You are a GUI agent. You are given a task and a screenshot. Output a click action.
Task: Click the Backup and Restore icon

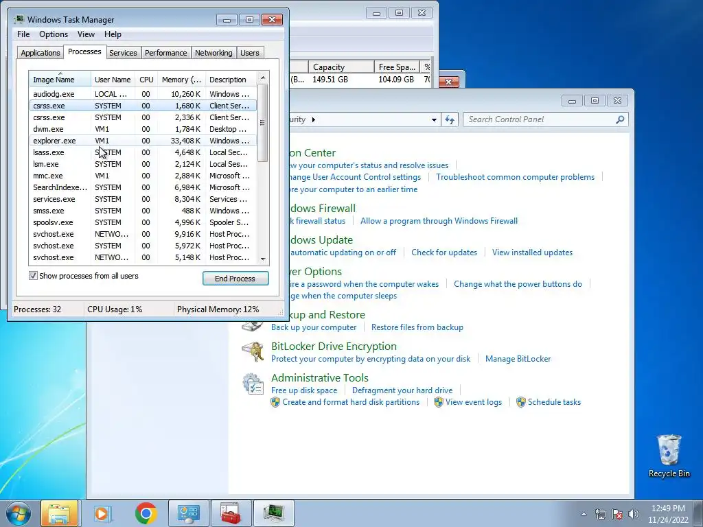coord(253,325)
